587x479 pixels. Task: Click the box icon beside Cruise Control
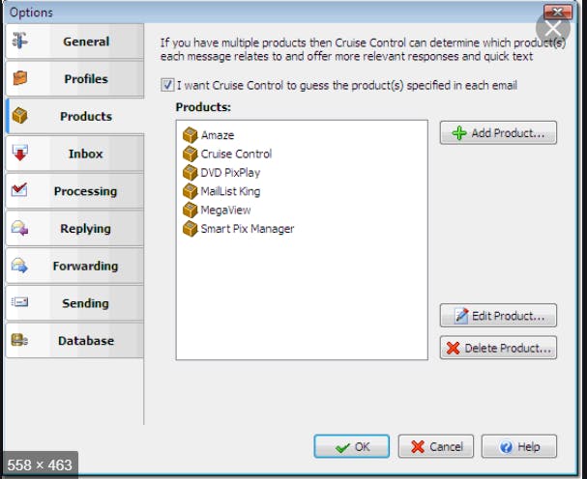pyautogui.click(x=191, y=154)
